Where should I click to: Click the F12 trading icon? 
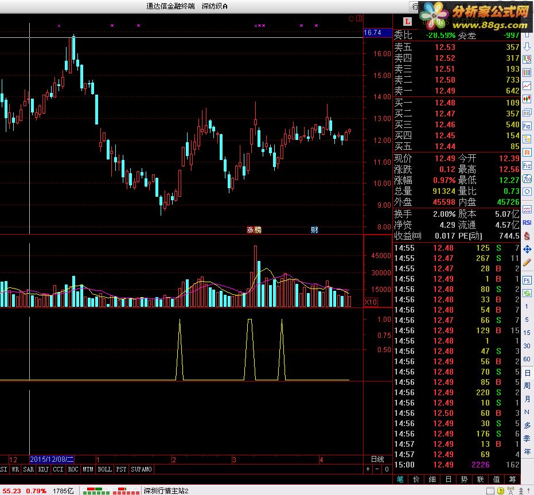point(527,166)
